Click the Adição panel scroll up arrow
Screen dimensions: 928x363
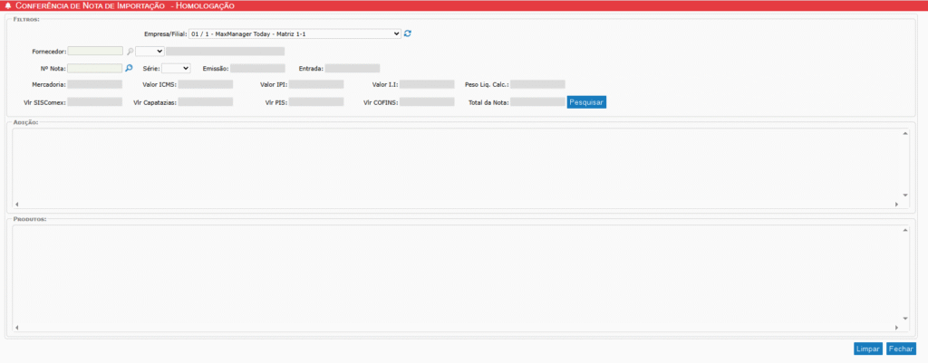pyautogui.click(x=904, y=135)
